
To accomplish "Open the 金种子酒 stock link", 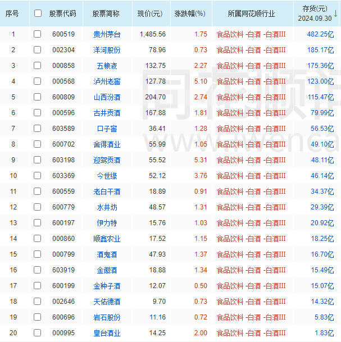I will (107, 286).
